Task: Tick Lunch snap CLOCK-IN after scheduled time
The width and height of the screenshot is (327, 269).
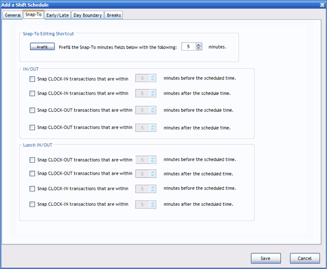Action: coord(33,205)
